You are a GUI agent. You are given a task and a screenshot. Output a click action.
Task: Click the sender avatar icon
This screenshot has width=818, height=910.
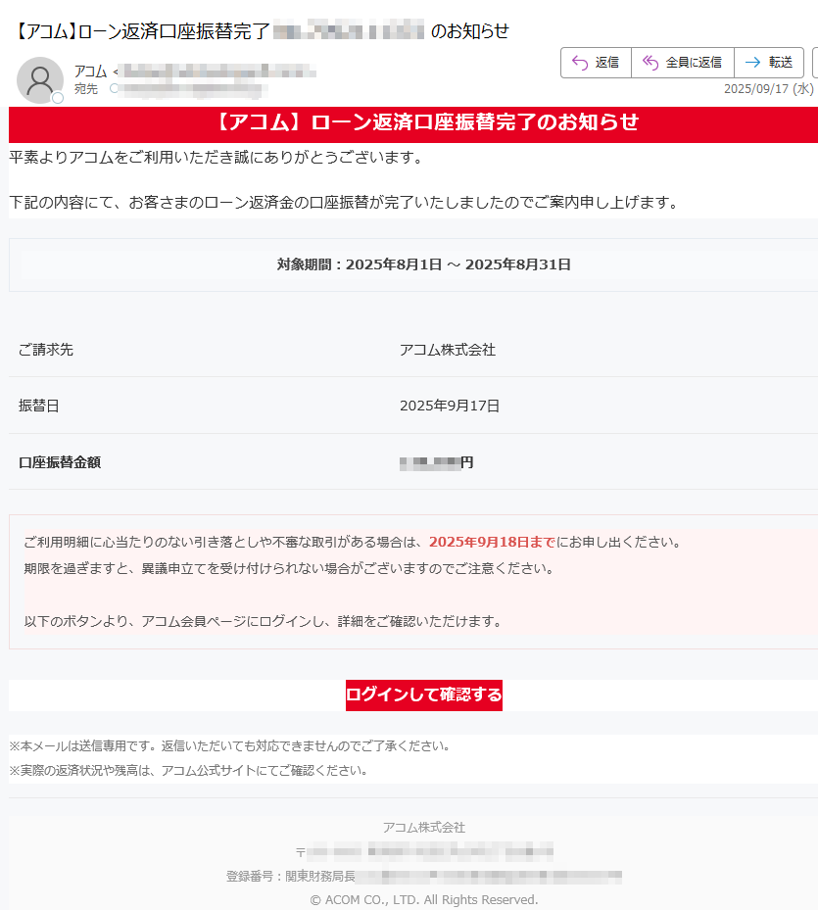(40, 79)
